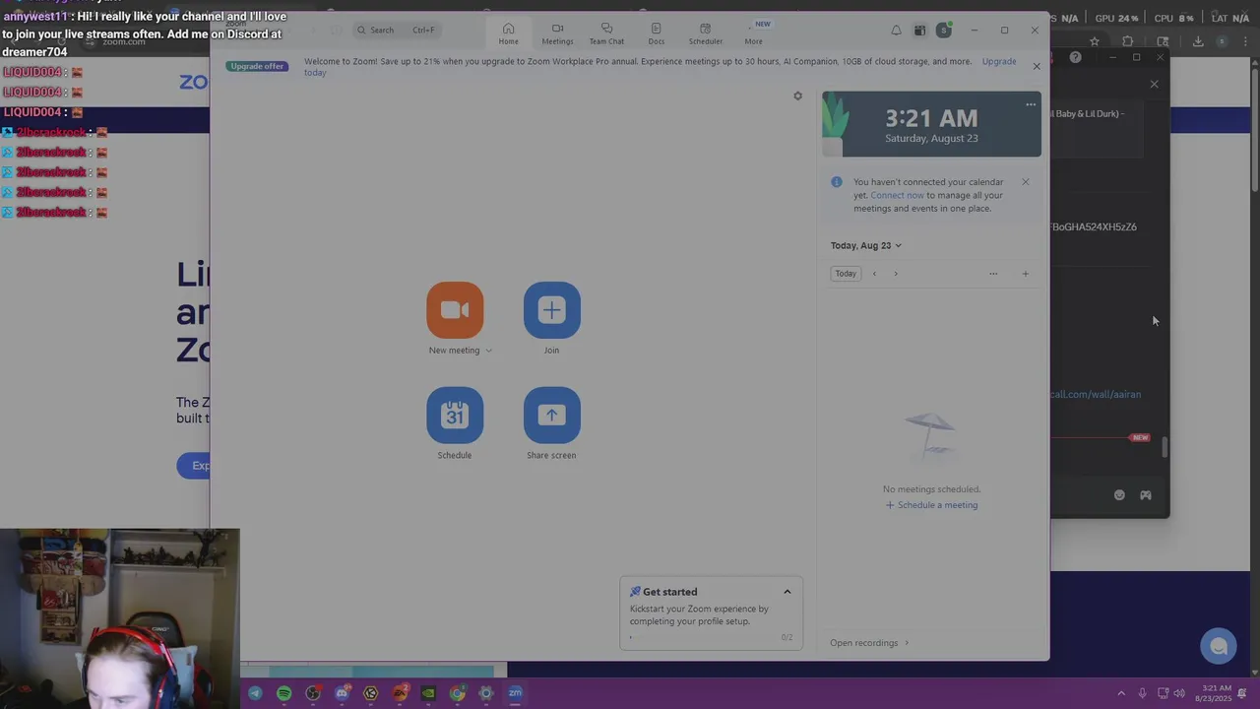Viewport: 1260px width, 709px height.
Task: Click game controller icon in background window
Action: [1146, 495]
